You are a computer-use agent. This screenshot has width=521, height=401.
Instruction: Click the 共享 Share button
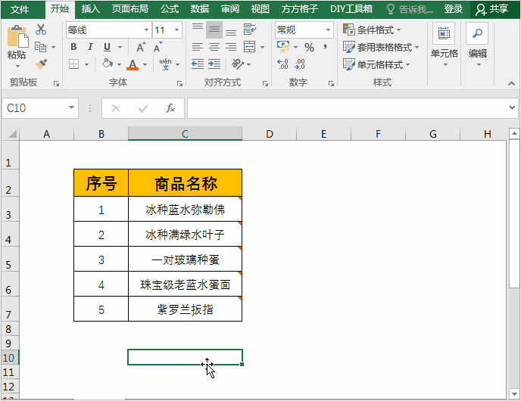[493, 9]
